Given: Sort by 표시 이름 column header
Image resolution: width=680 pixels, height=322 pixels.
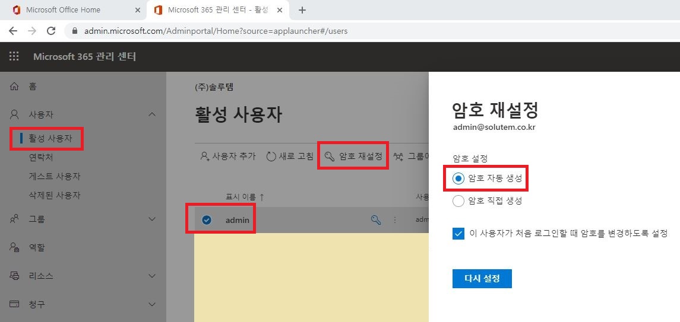Looking at the screenshot, I should [x=245, y=197].
